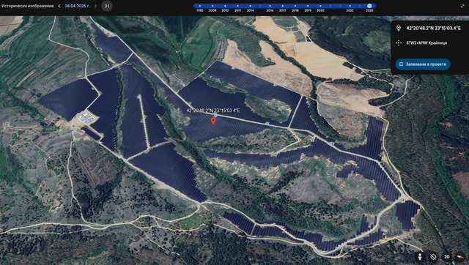Select the 2017 timeline point
Screen dimensions: 469x265
(x=282, y=6)
